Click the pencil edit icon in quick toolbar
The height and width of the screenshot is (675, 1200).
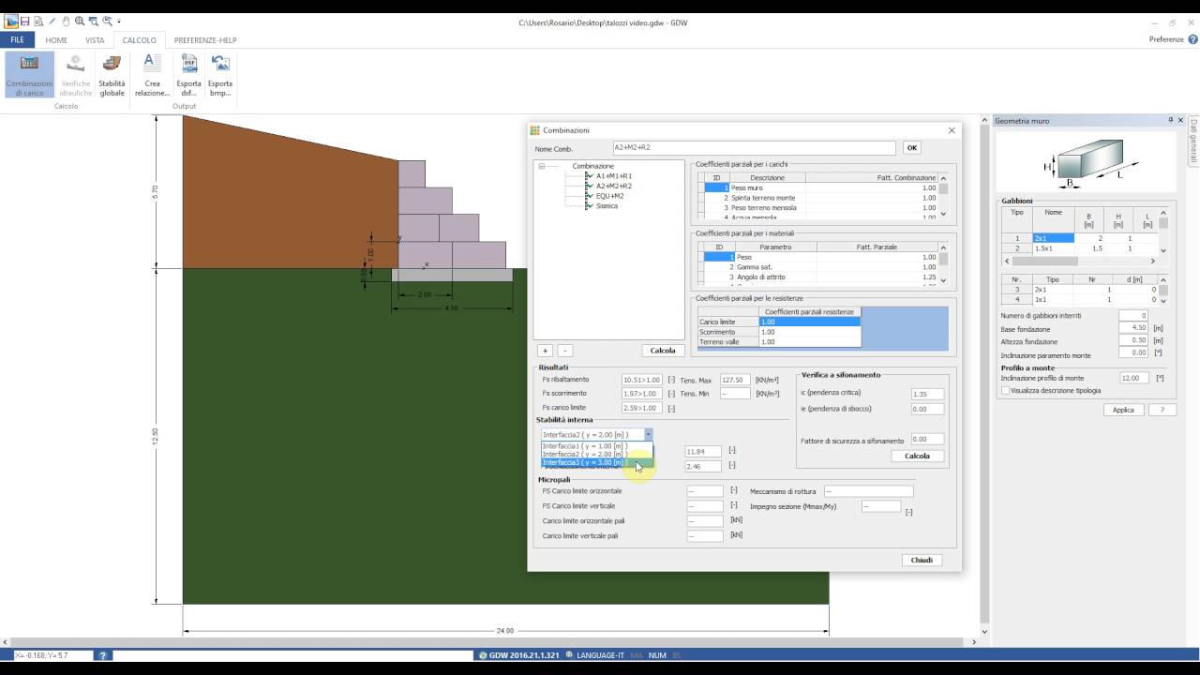(52, 21)
